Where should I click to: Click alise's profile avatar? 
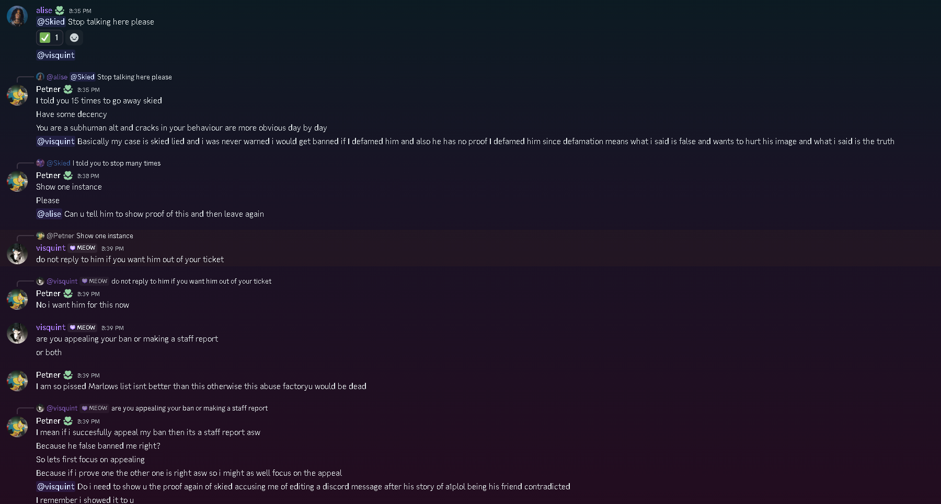point(17,17)
